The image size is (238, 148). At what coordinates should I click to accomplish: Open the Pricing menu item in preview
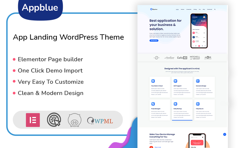(195, 9)
